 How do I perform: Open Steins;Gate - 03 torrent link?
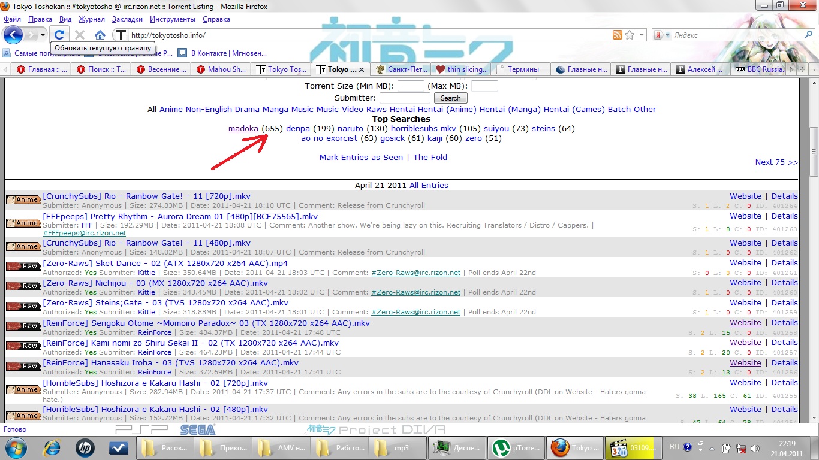[165, 302]
